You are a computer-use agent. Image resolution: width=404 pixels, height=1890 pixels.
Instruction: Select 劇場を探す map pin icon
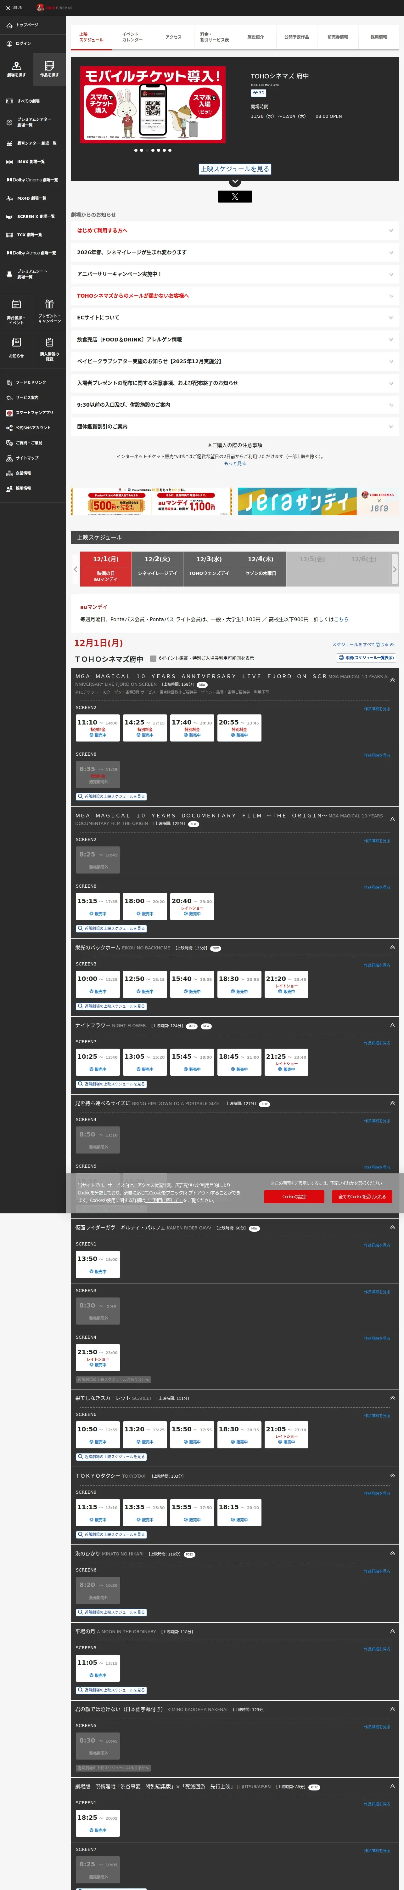tap(16, 70)
